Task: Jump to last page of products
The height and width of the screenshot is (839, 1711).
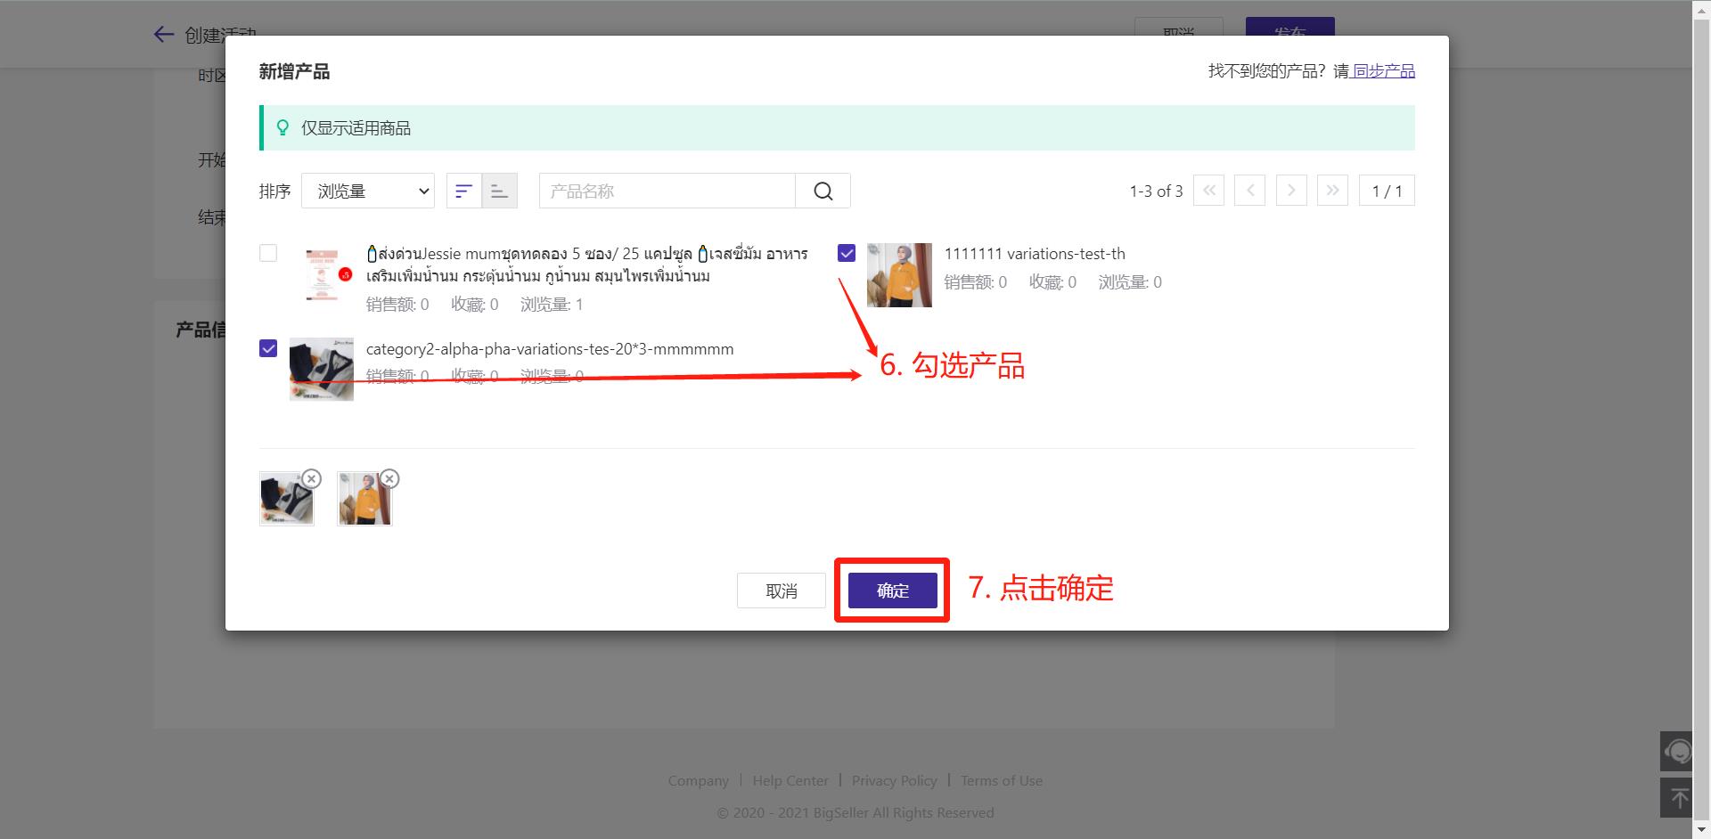Action: point(1332,191)
